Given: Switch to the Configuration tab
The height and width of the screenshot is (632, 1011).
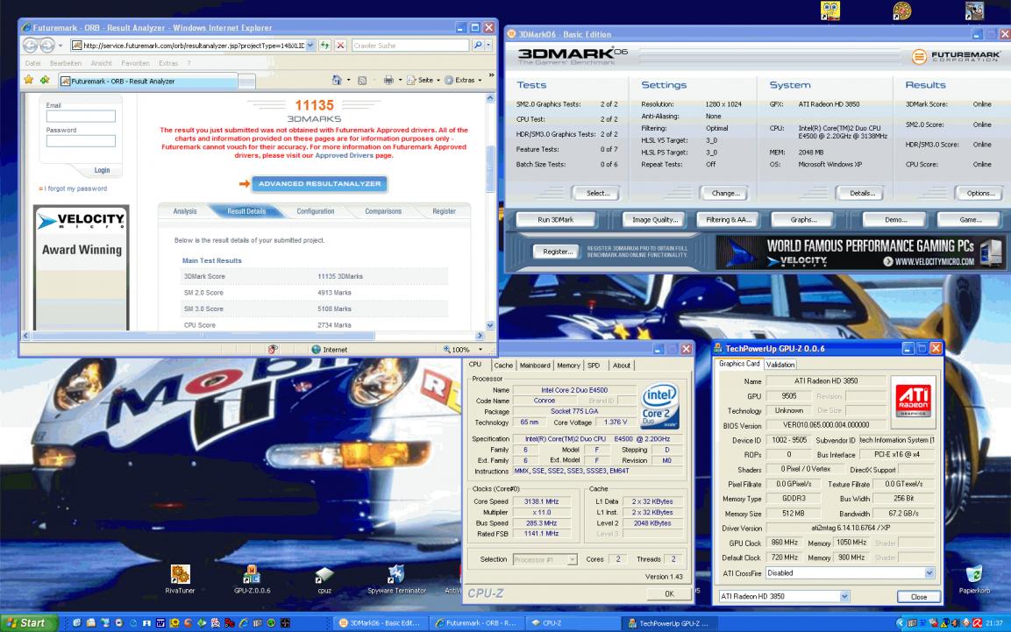Looking at the screenshot, I should pyautogui.click(x=316, y=211).
